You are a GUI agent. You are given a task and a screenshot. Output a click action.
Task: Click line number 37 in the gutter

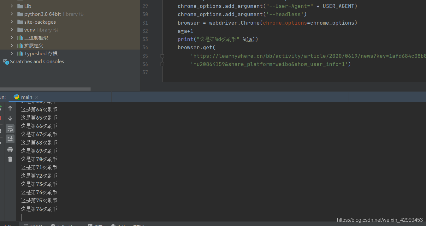tap(145, 72)
